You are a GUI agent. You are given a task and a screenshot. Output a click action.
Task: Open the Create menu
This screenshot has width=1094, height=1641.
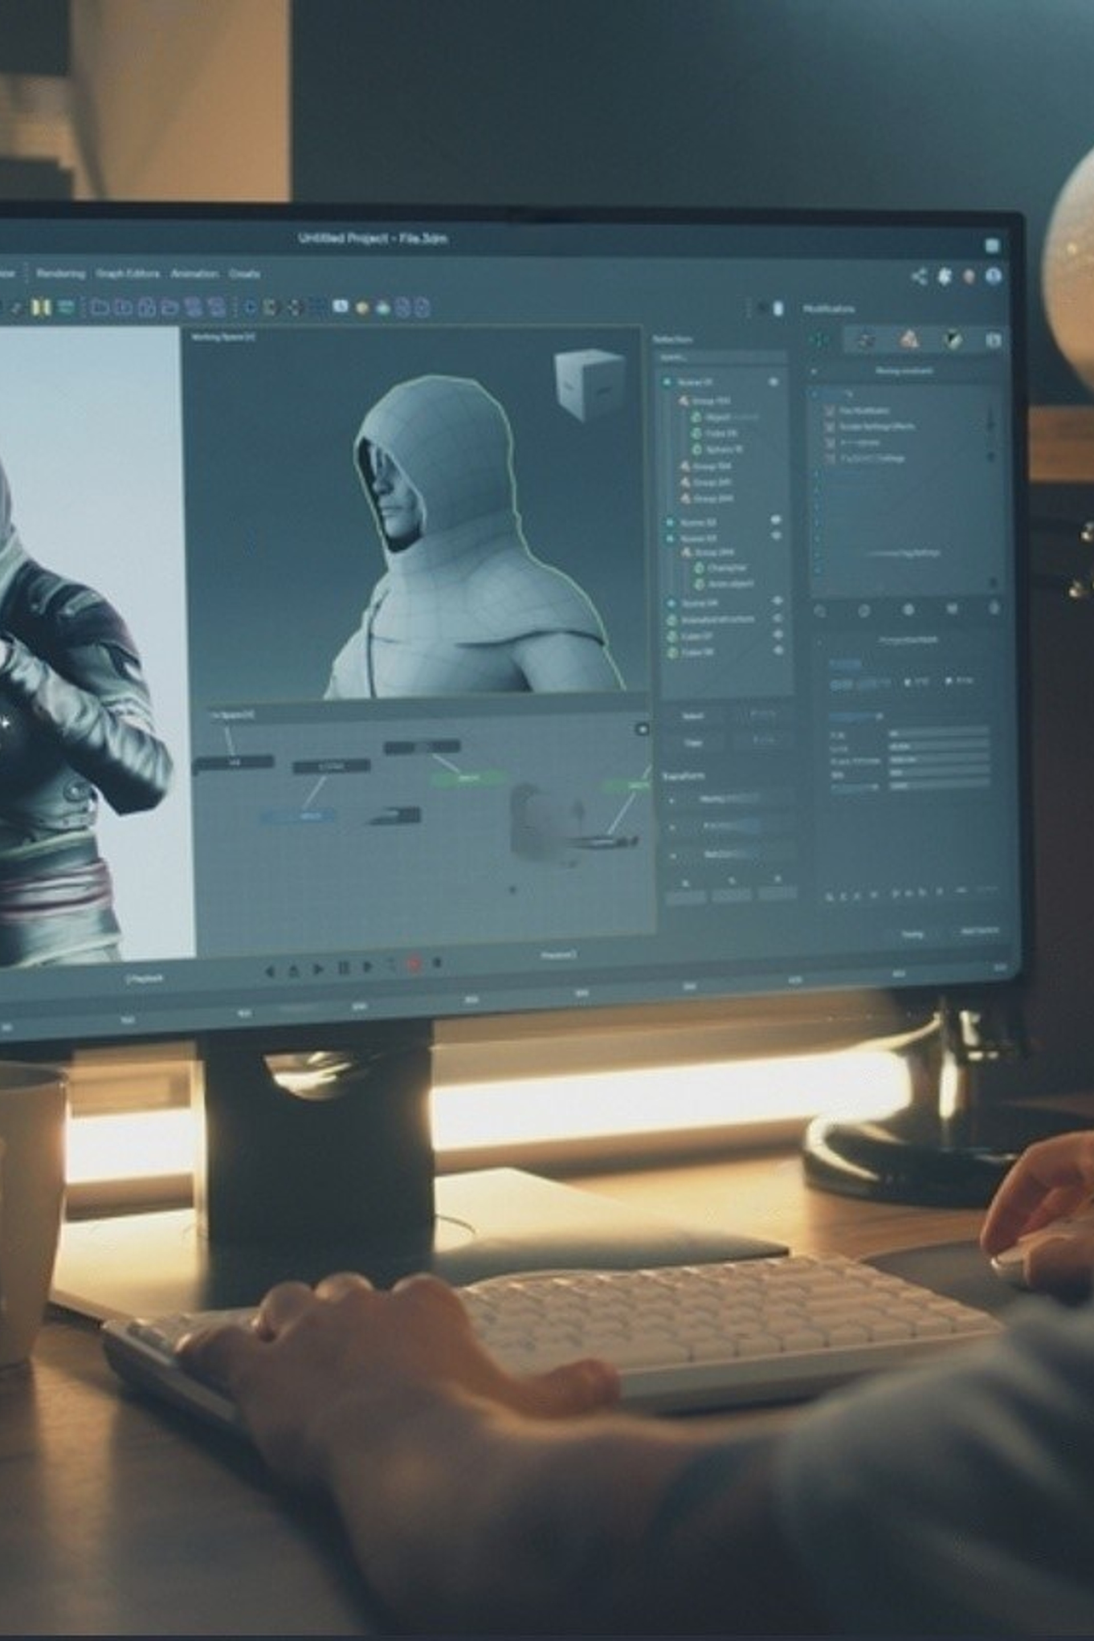244,273
